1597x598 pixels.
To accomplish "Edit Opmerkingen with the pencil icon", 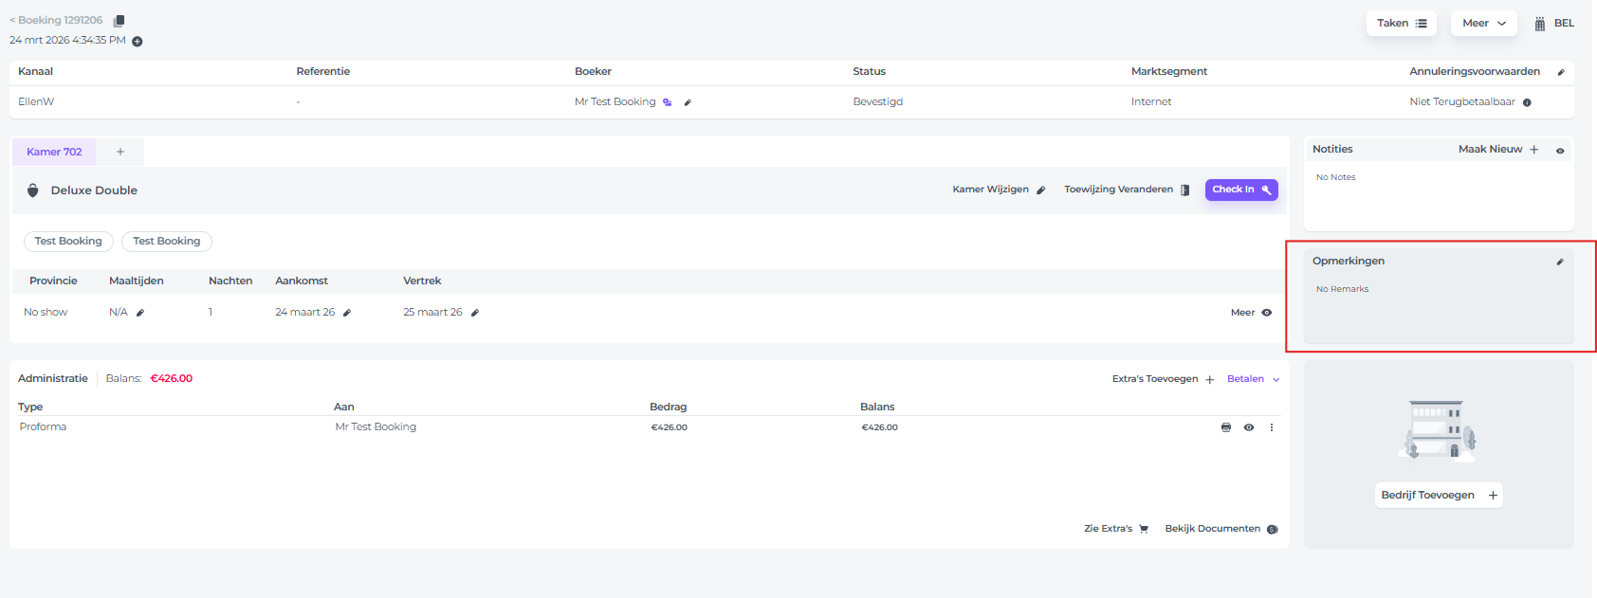I will 1560,262.
